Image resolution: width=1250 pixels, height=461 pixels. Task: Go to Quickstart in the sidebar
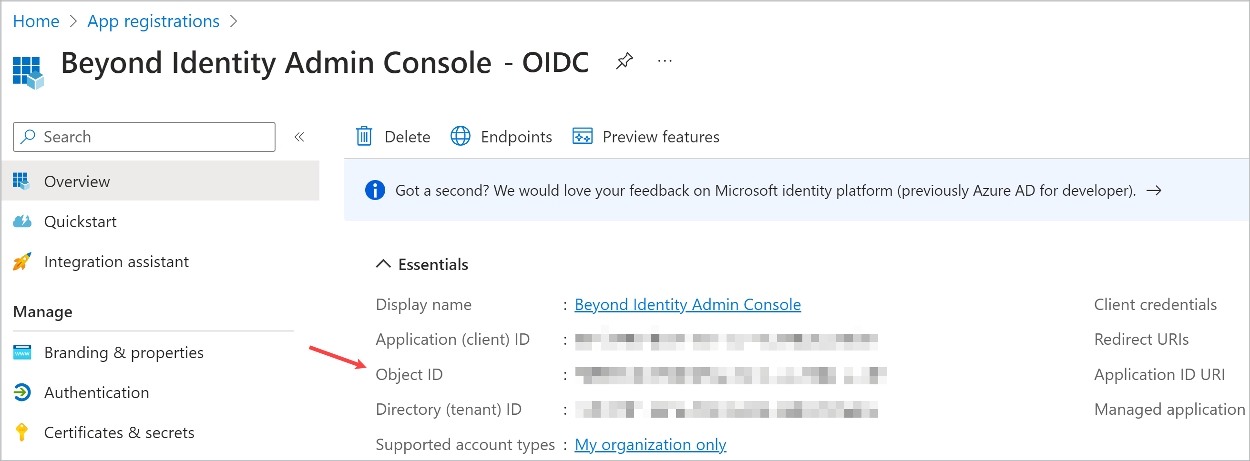click(80, 221)
